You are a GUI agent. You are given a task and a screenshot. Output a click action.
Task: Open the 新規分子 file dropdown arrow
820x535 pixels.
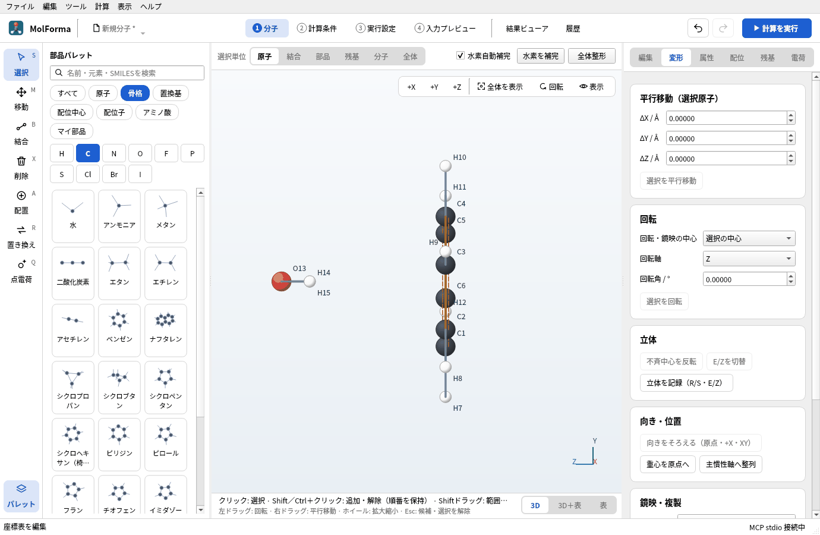pyautogui.click(x=143, y=33)
